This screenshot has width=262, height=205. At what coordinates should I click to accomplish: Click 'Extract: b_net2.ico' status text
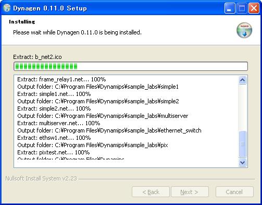38,57
